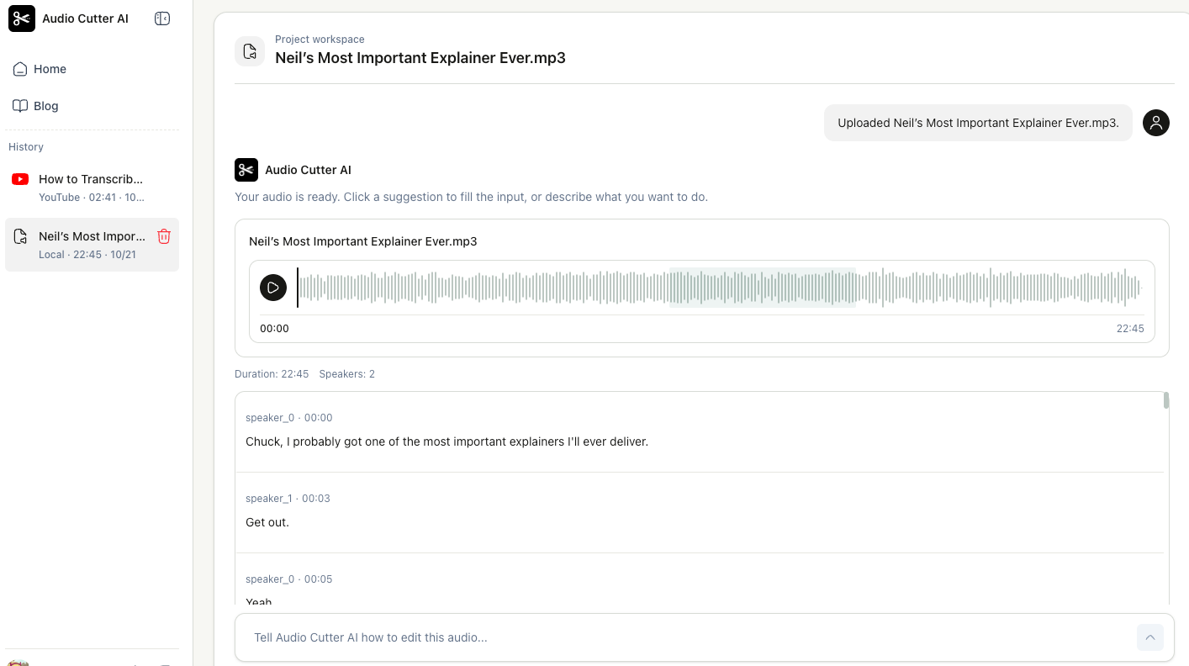This screenshot has width=1189, height=666.
Task: Click the project workspace file icon
Action: pyautogui.click(x=250, y=51)
